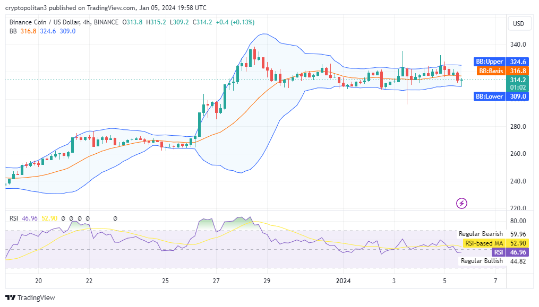Screen dimensions: 539x307
Task: Select the Regular Bearish label
Action: [x=481, y=234]
